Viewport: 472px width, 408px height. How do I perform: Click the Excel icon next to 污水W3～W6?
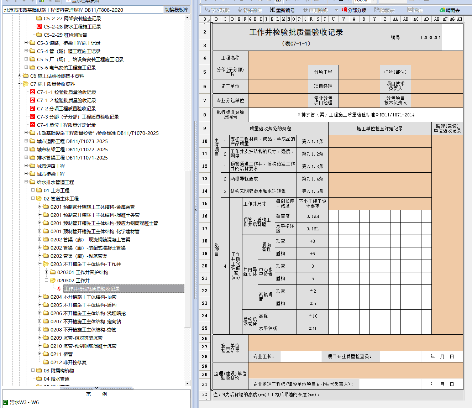(5, 402)
